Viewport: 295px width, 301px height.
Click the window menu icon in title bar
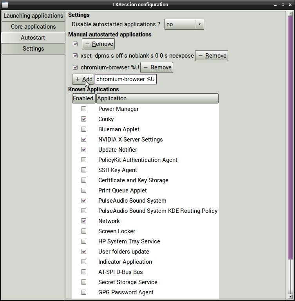[x=5, y=5]
